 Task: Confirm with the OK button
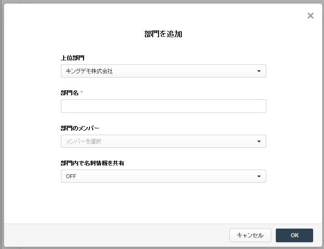point(294,235)
